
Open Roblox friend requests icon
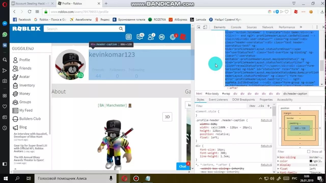tap(151, 37)
